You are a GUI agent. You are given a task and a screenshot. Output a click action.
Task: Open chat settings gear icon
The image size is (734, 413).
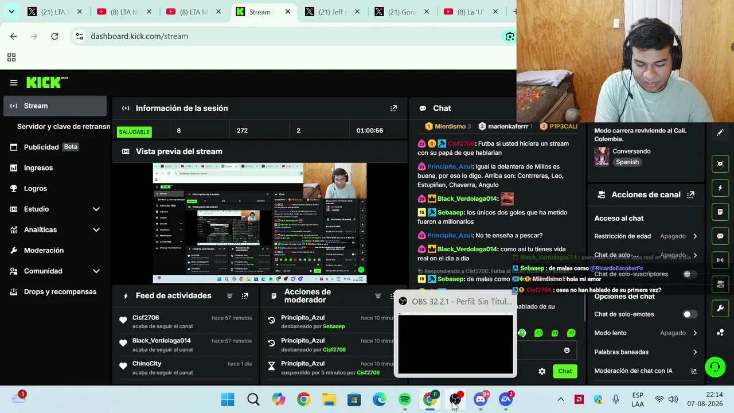(x=542, y=371)
